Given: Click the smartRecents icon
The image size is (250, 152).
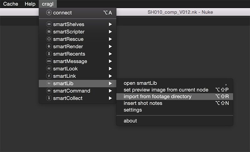Looking at the screenshot, I should 48,54.
